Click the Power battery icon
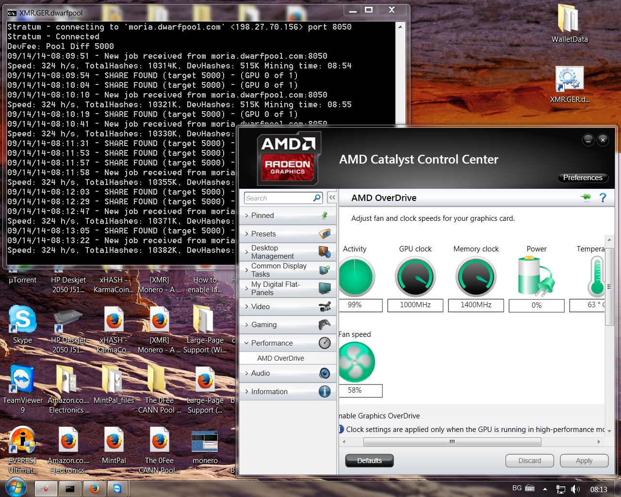Viewport: 621px width, 497px height. (x=536, y=277)
